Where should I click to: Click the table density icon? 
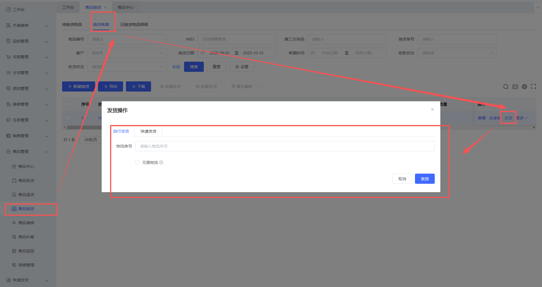pos(515,87)
